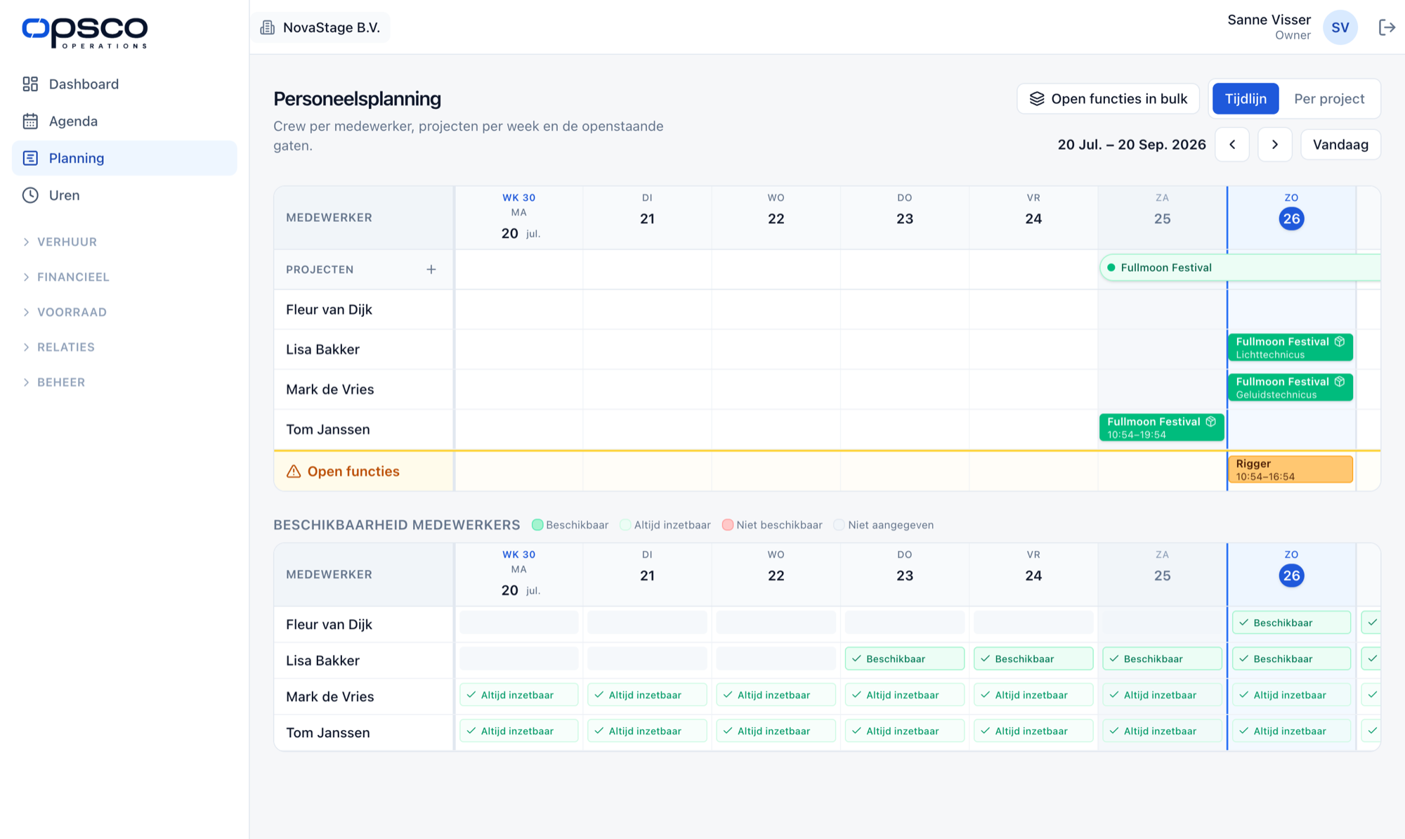Click the Planning list icon
Screen dimensions: 1405x839
[30, 158]
